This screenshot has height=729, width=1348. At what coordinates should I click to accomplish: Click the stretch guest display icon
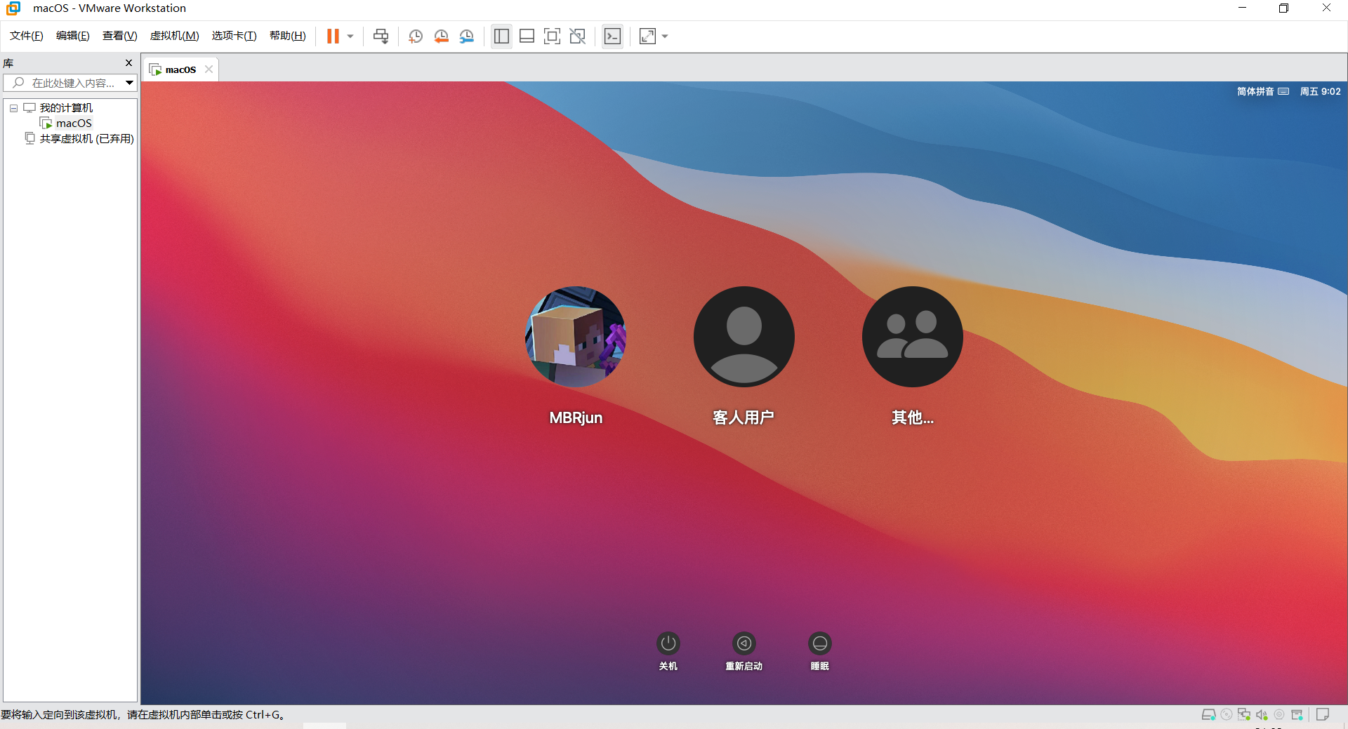(x=647, y=36)
